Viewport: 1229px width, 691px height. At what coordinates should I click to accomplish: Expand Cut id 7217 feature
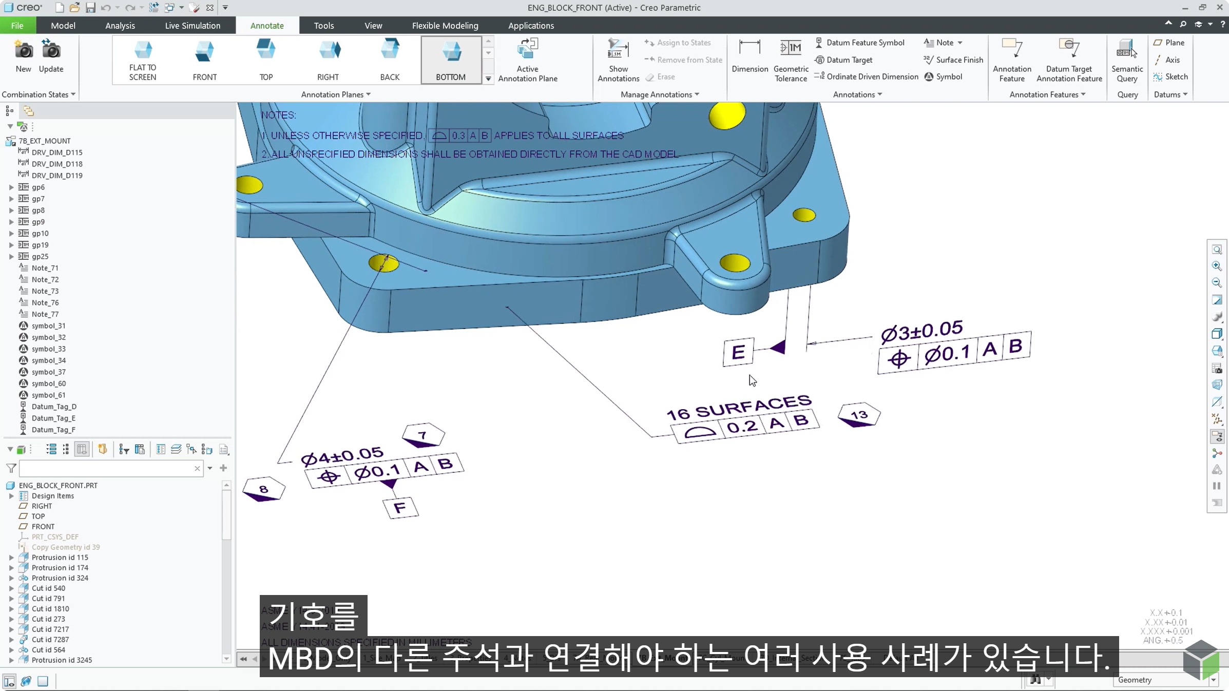coord(11,629)
